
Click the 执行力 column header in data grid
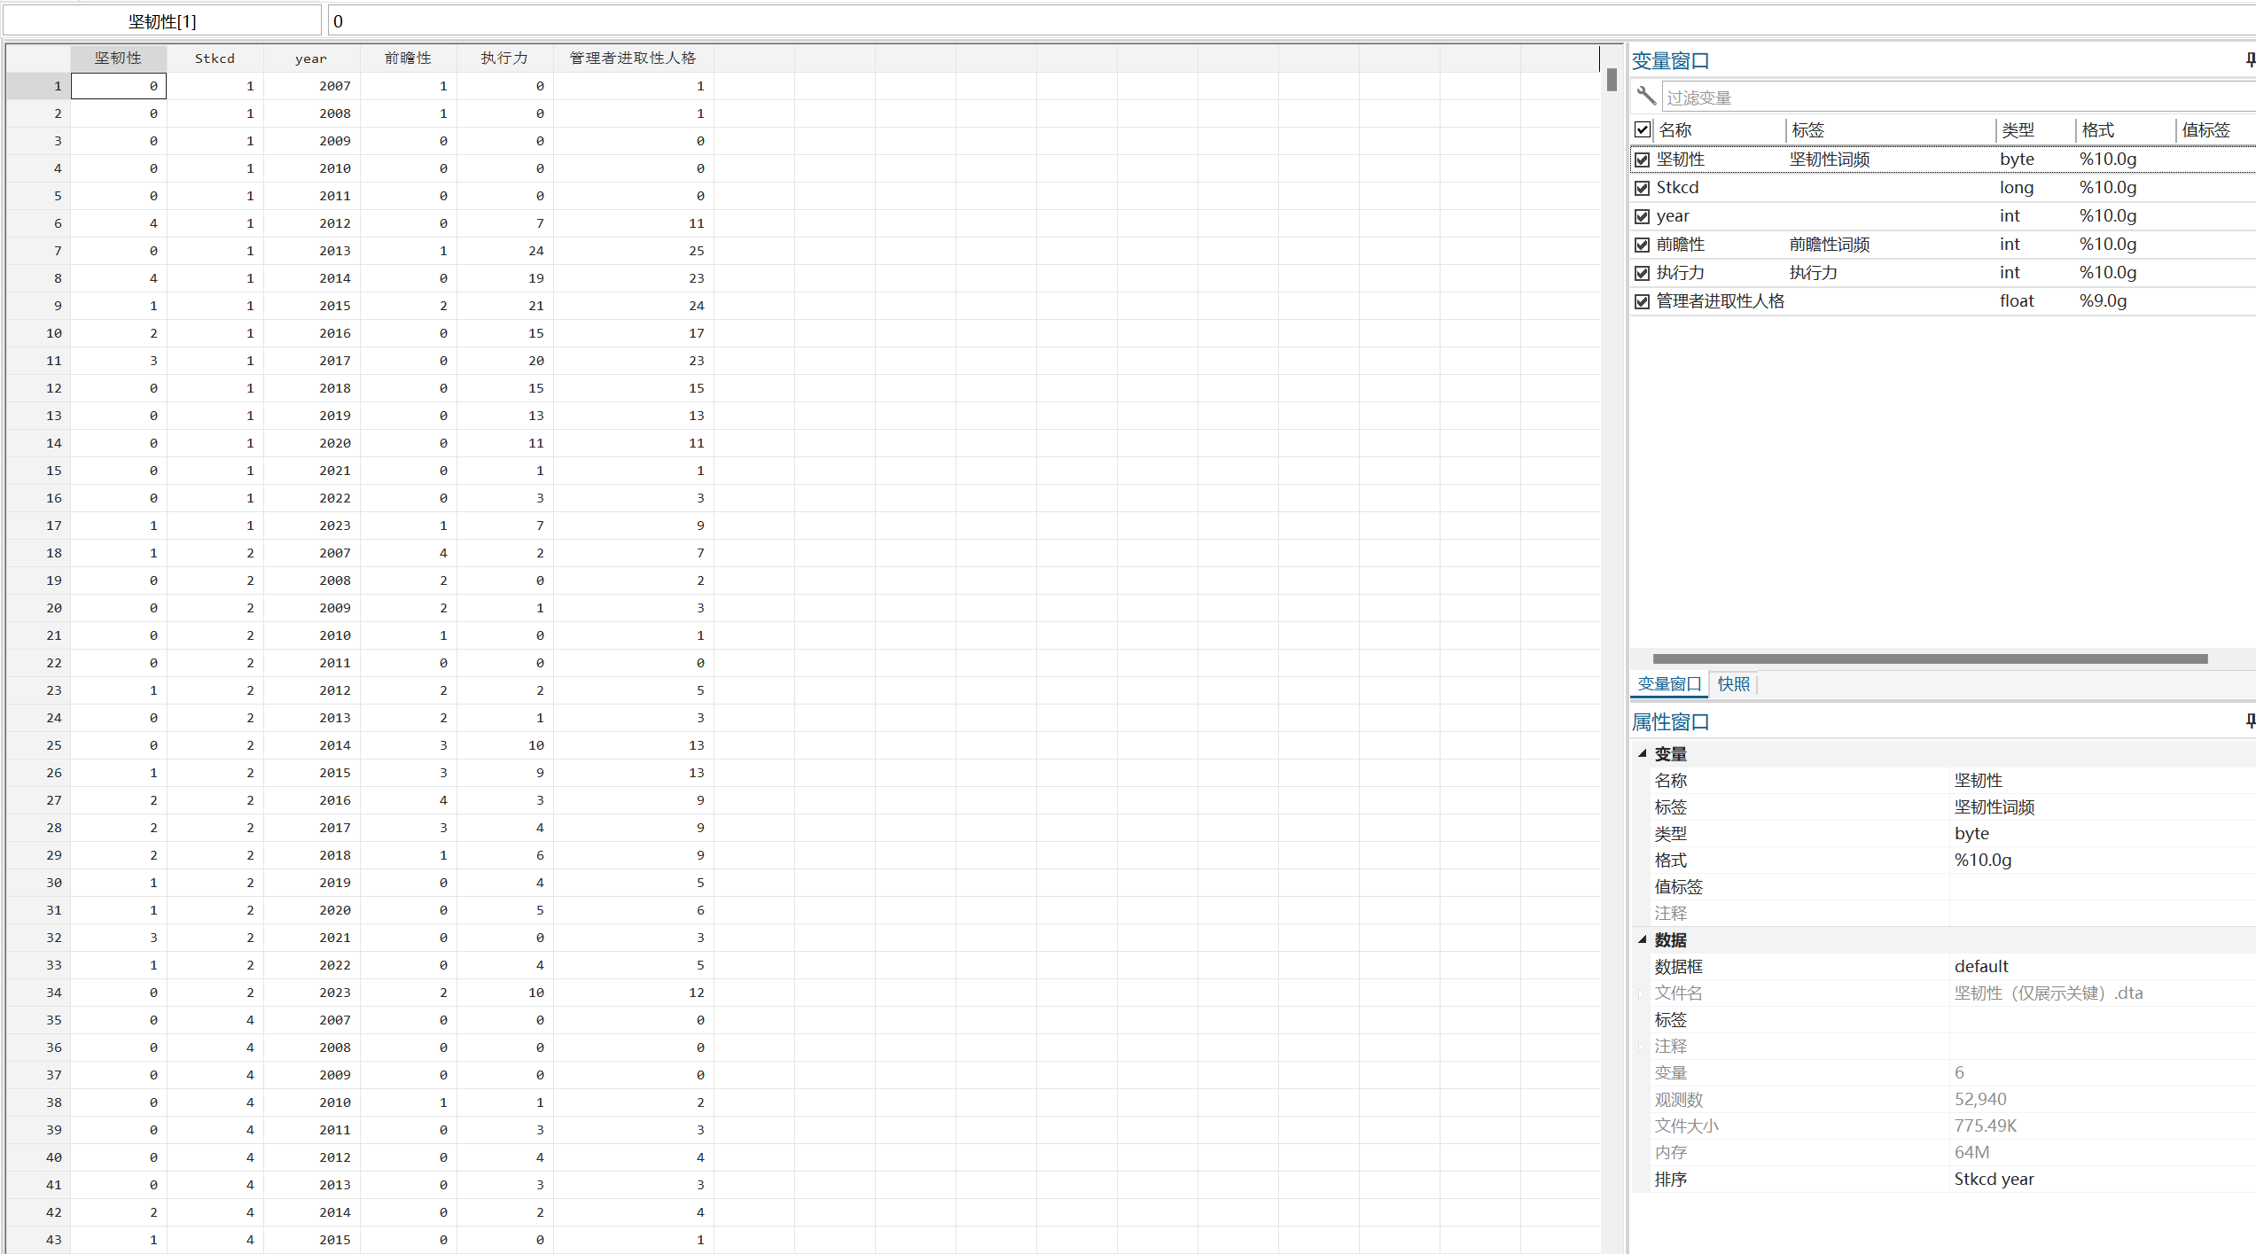pos(504,58)
